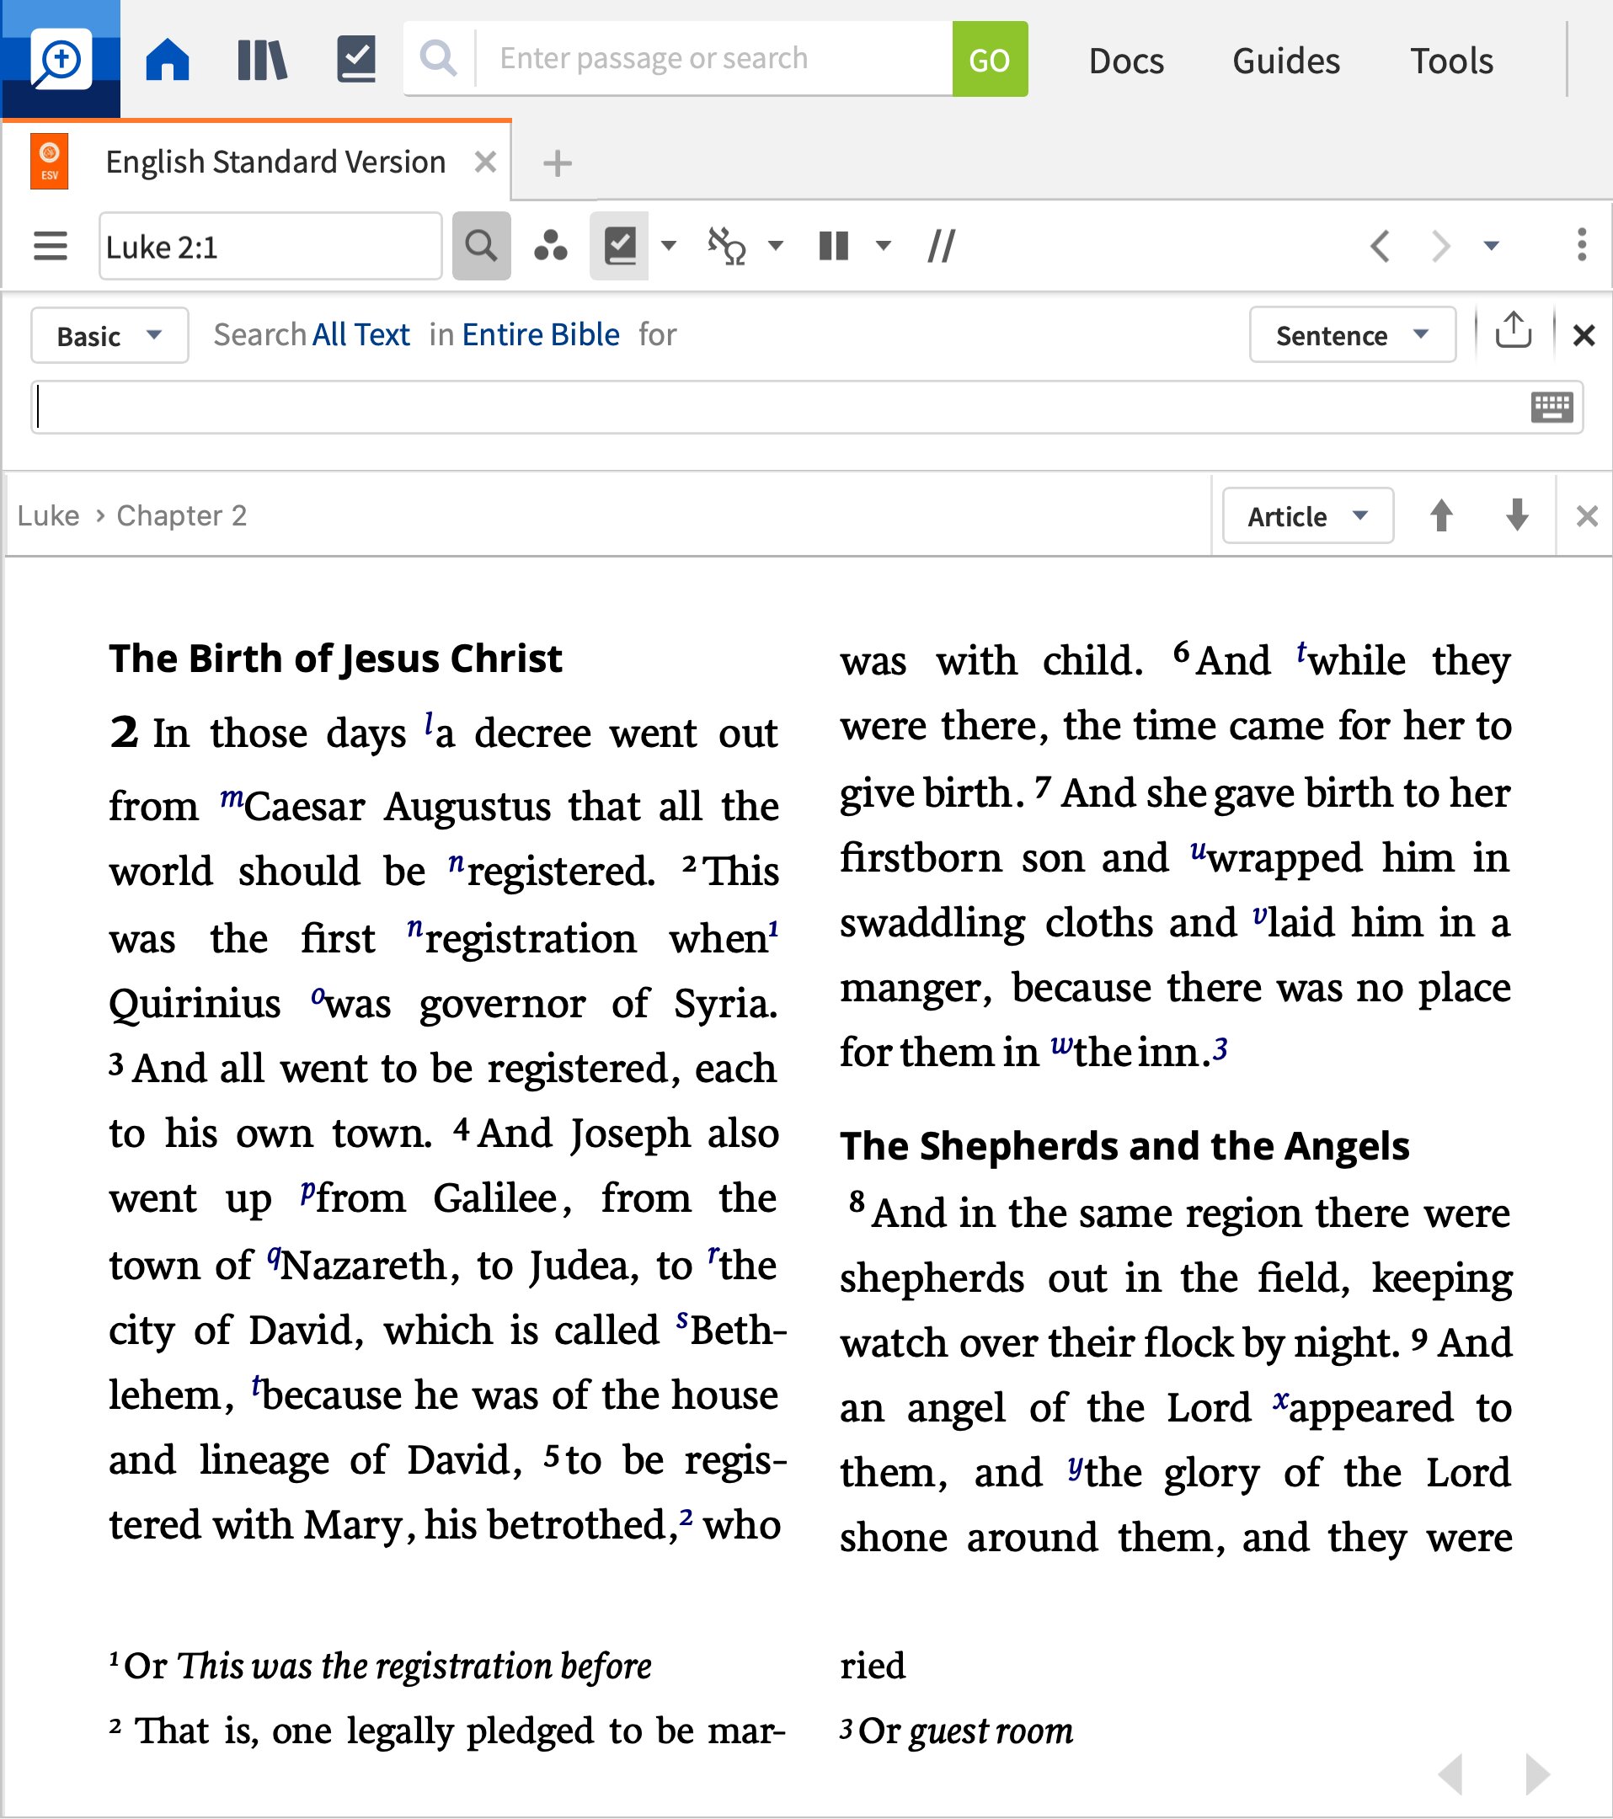Viewport: 1613px width, 1819px height.
Task: Toggle the columns view icon
Action: 833,246
